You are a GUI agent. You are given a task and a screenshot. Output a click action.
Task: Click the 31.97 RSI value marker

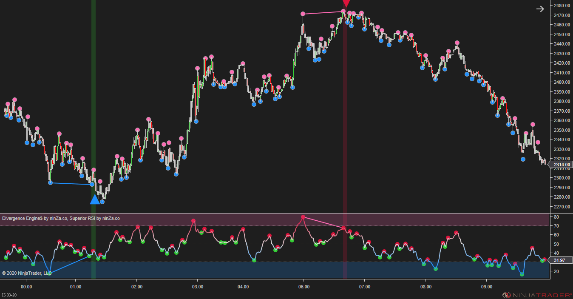click(560, 260)
